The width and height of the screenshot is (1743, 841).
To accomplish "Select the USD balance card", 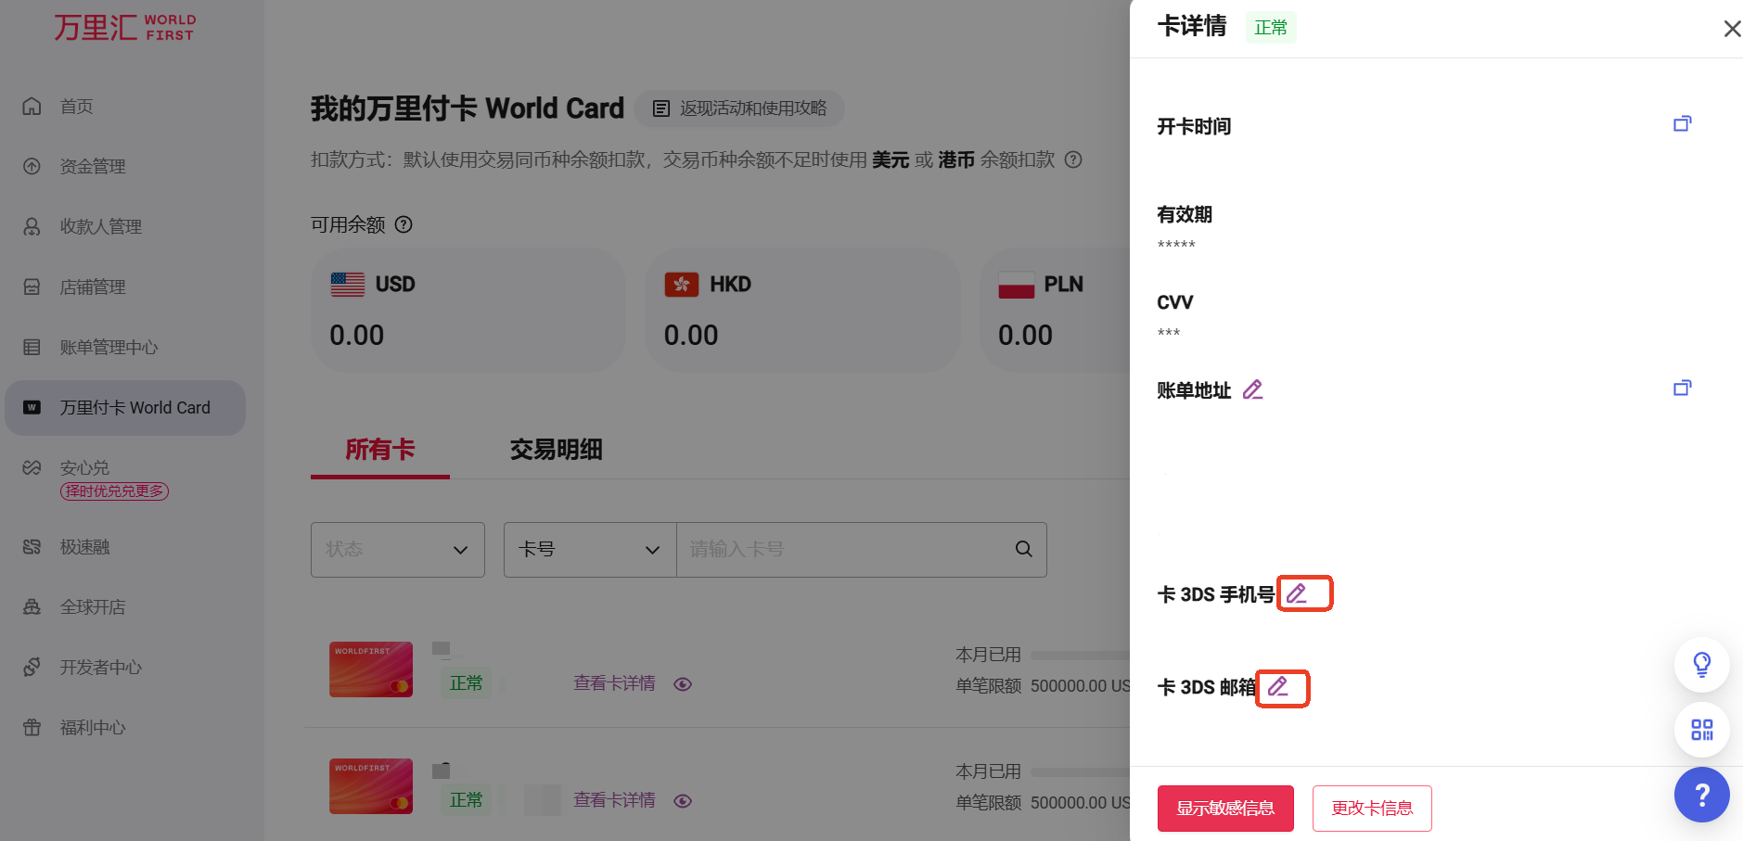I will [468, 310].
